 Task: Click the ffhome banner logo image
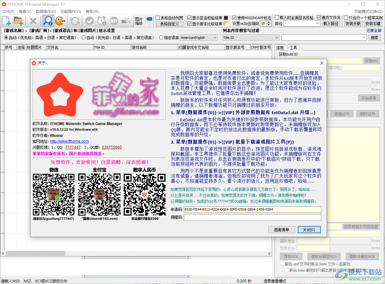(99, 94)
